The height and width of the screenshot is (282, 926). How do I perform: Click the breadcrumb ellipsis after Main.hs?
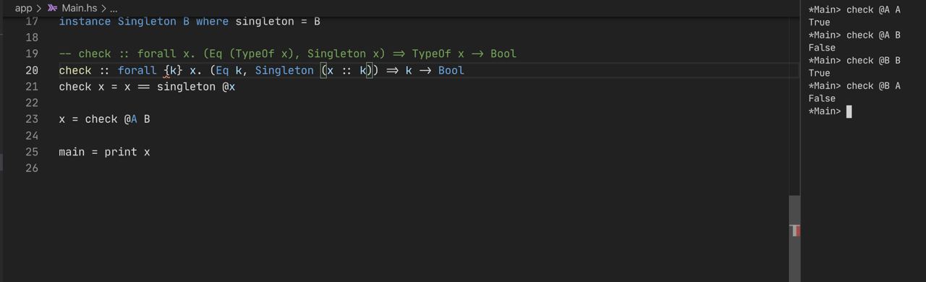click(x=113, y=8)
